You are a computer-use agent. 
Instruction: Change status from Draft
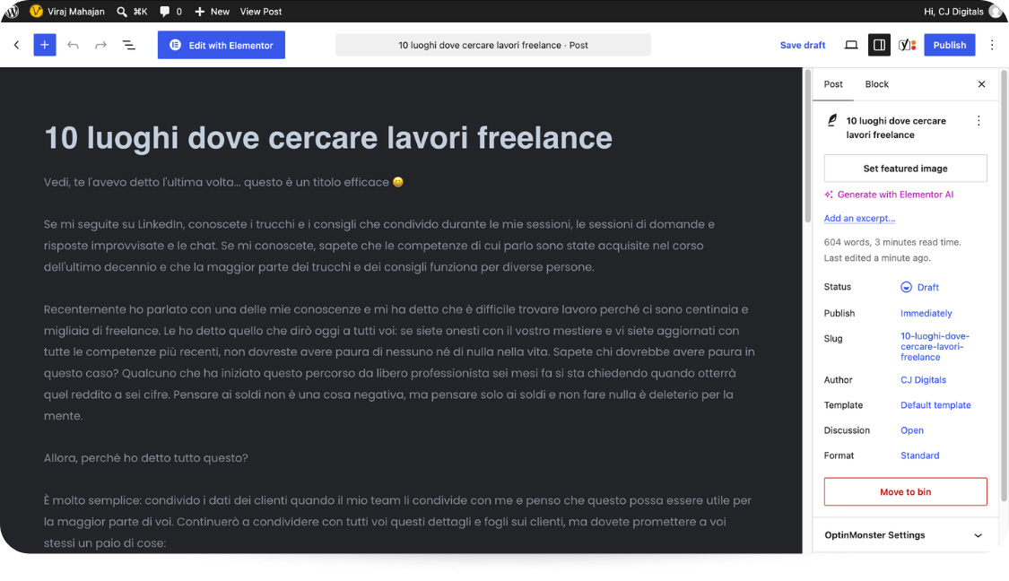tap(919, 287)
